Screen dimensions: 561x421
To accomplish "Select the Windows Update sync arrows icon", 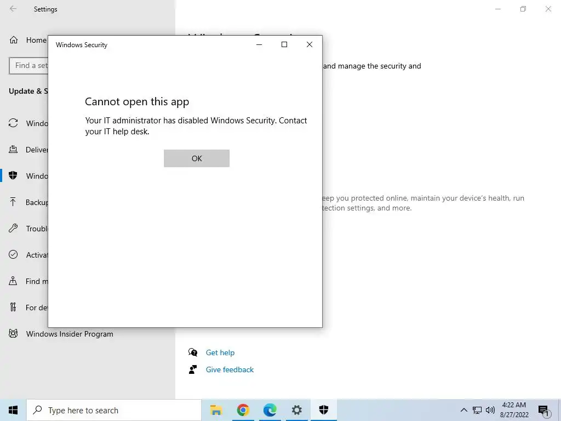I will point(13,123).
